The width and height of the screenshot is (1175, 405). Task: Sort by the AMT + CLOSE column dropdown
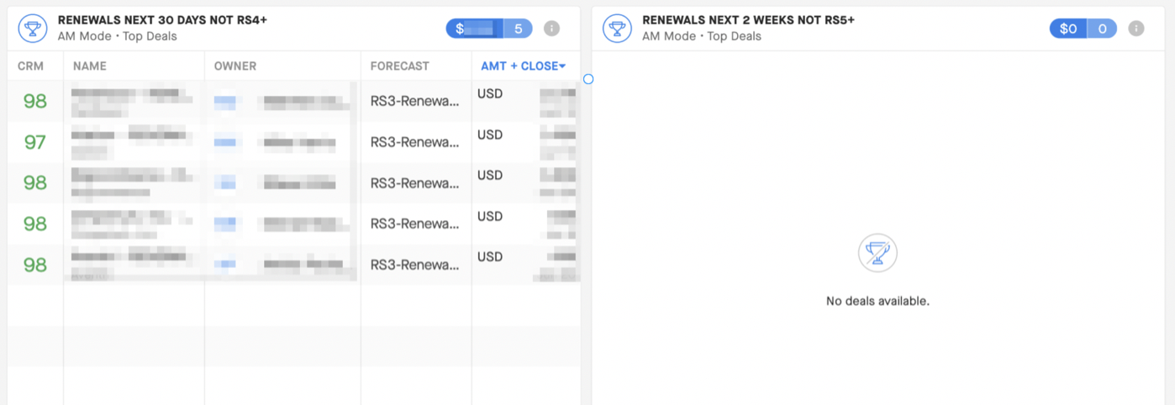(x=523, y=66)
